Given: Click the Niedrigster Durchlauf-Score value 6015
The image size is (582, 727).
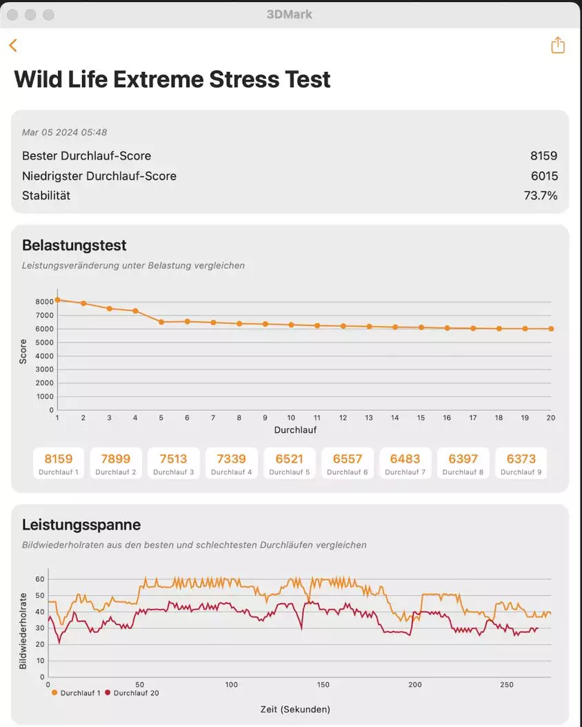Looking at the screenshot, I should [544, 176].
